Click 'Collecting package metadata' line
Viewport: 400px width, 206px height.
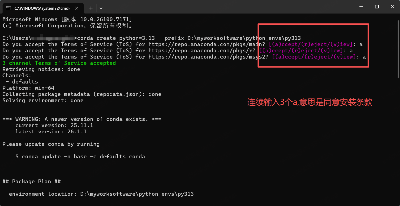tap(82, 94)
